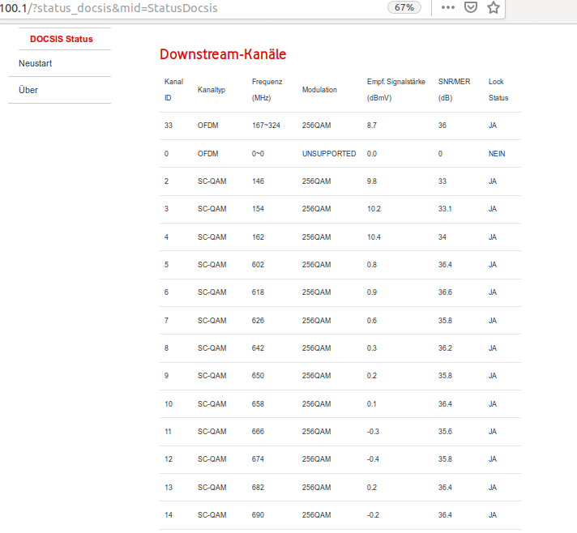
Task: Click the OFDM type in channel 33 row
Action: 208,126
